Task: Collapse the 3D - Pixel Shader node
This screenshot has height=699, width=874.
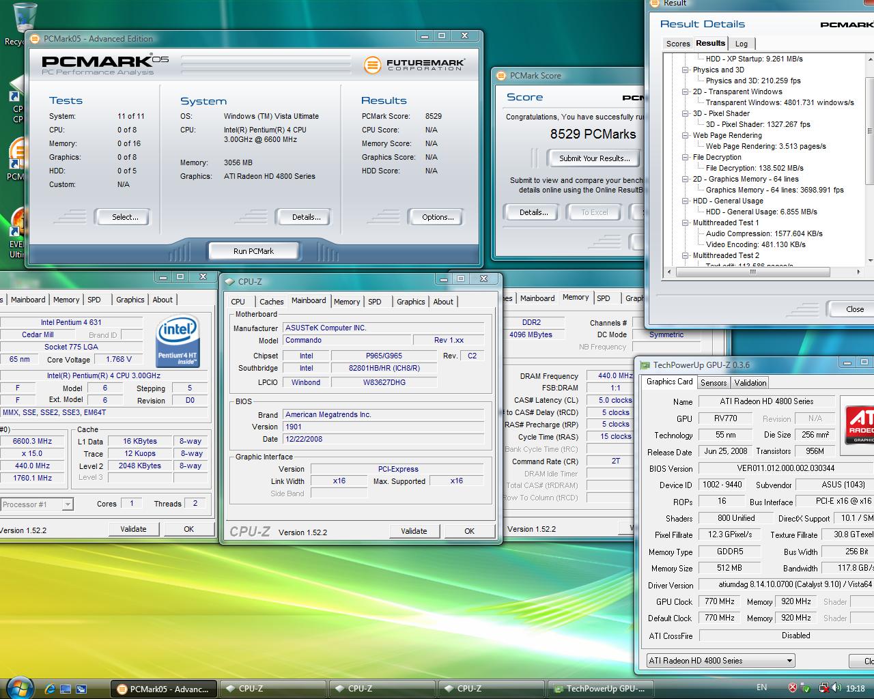Action: (x=686, y=113)
